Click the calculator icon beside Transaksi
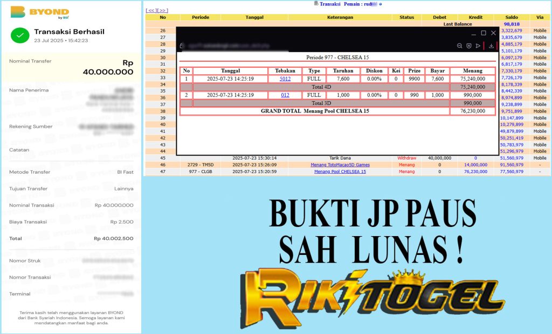Screen dimensions: 552x334 coord(316,4)
